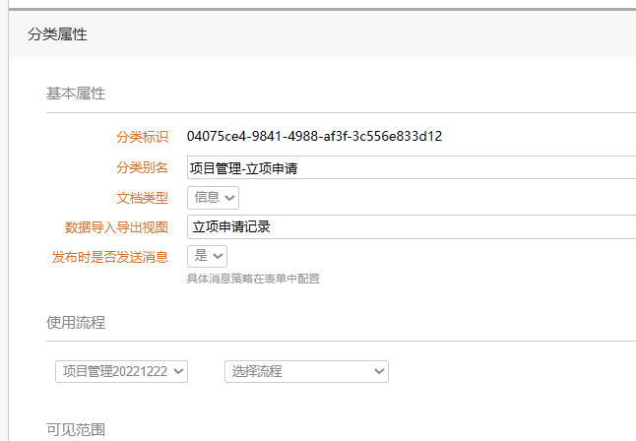Image resolution: width=636 pixels, height=441 pixels.
Task: Click the 分类标识 GUID value text
Action: click(x=314, y=136)
